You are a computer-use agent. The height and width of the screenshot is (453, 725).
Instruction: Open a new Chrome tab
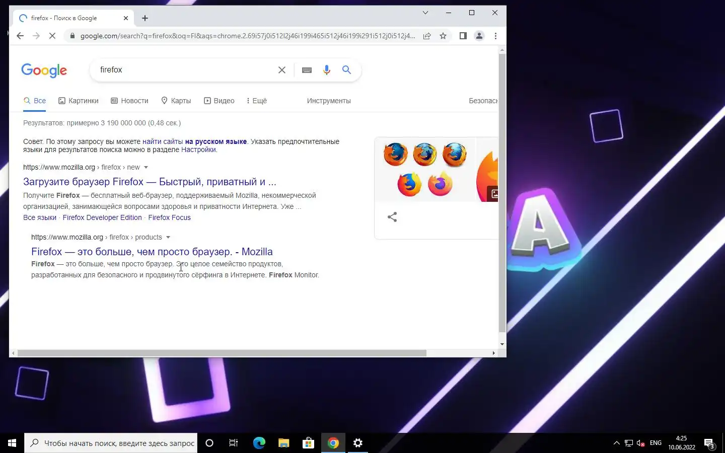coord(145,18)
